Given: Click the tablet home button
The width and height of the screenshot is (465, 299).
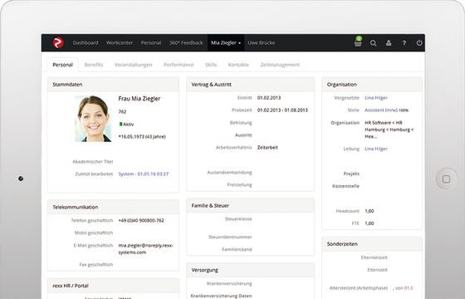Looking at the screenshot, I should coord(446,179).
